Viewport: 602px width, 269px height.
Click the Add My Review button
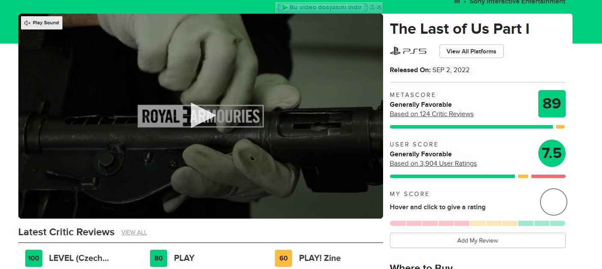point(478,240)
